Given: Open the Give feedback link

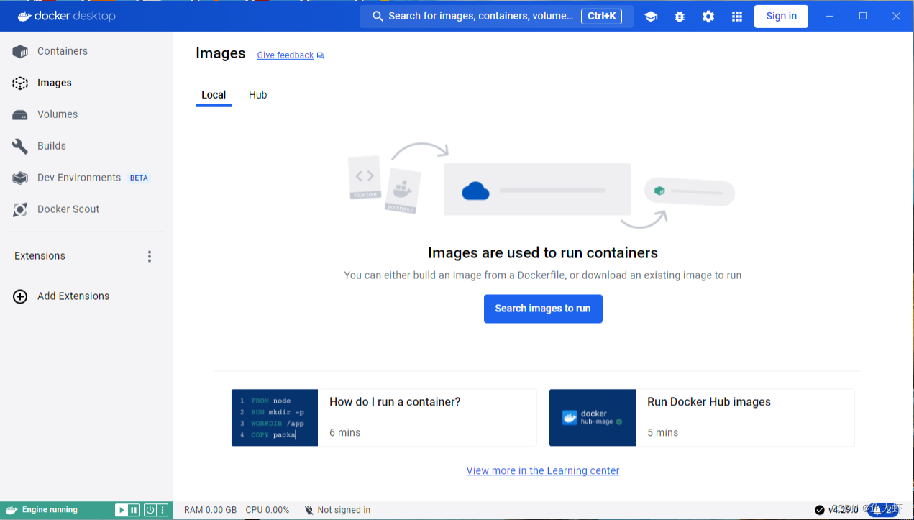Looking at the screenshot, I should click(285, 55).
